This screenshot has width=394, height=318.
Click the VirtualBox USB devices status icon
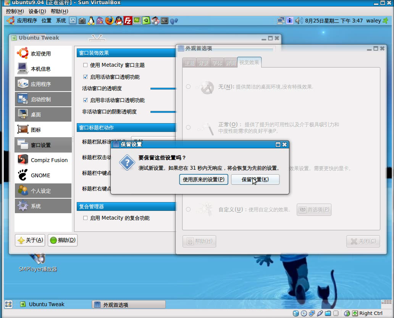click(320, 313)
